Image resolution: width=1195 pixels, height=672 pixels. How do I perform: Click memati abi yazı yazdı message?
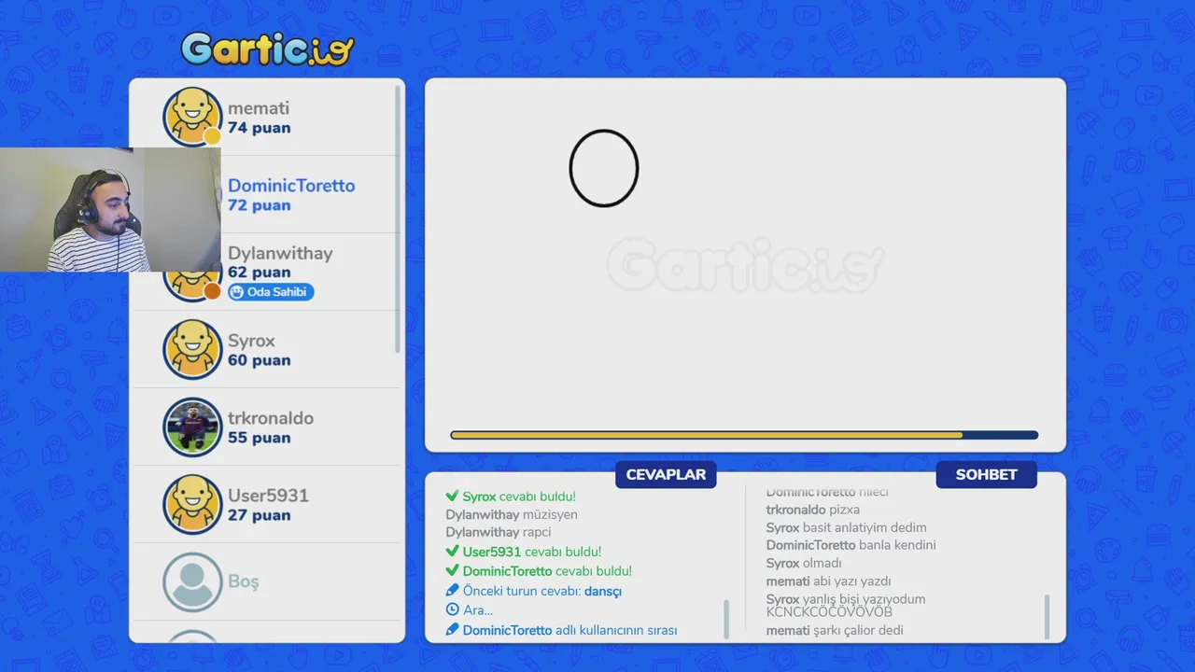pos(829,581)
